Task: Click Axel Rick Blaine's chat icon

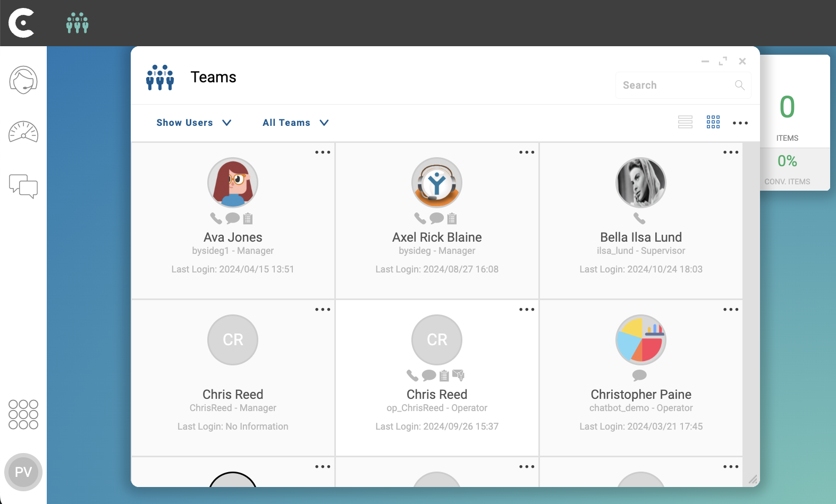Action: (436, 218)
